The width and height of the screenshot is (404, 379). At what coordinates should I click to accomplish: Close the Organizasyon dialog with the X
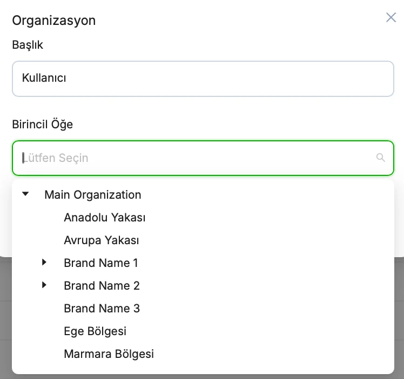[x=391, y=17]
